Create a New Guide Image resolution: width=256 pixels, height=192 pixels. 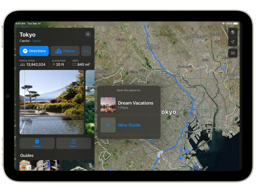(x=129, y=125)
